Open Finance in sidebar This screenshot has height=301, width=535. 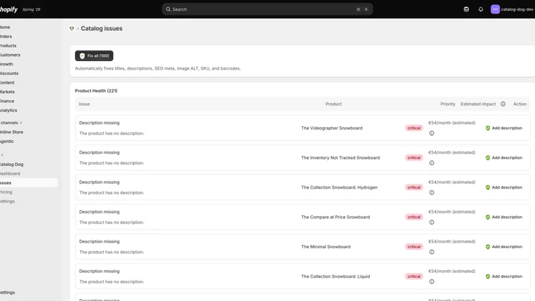tap(7, 101)
